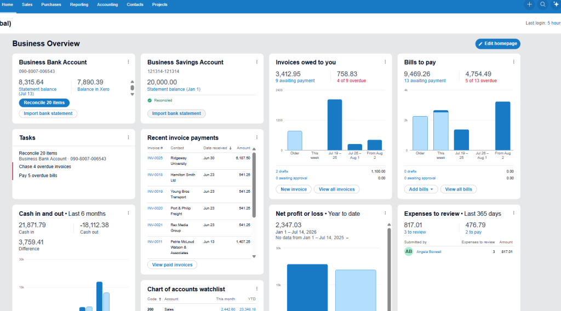Open the 9 awaiting payment invoices link
The width and height of the screenshot is (561, 311).
pos(295,81)
